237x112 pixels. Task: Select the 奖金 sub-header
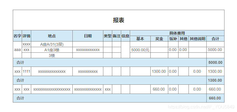159,39
